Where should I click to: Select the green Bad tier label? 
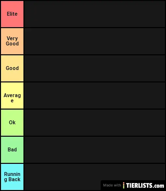[12, 150]
